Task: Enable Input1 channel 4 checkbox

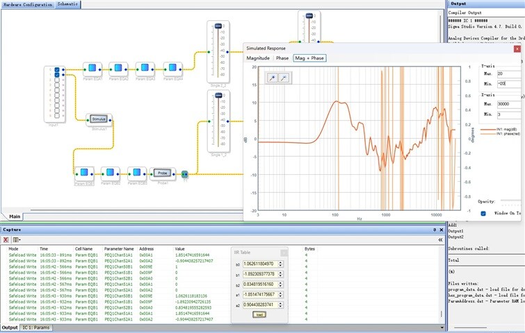Action: point(57,90)
